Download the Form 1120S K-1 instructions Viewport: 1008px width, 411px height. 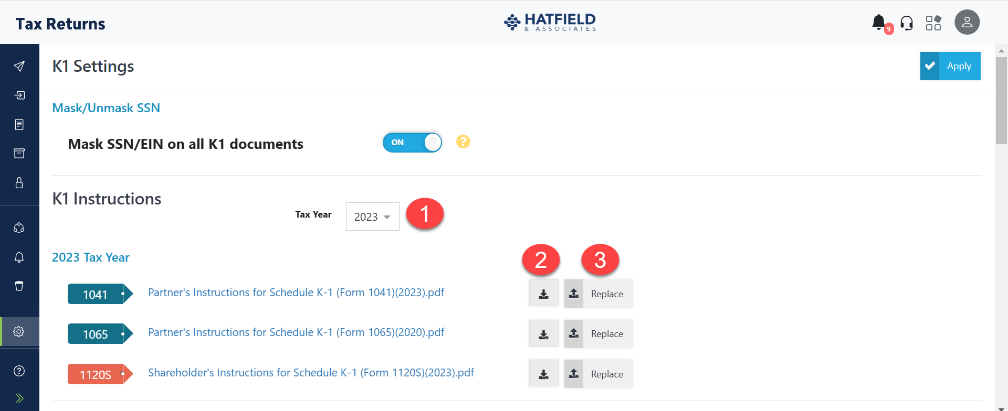543,374
